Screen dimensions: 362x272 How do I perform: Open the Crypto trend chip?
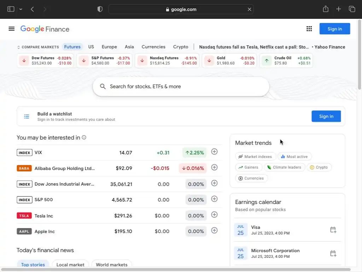tap(319, 167)
